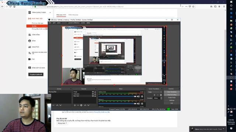Adjust transition Duration spinner
This screenshot has height=132, width=236.
[161, 98]
